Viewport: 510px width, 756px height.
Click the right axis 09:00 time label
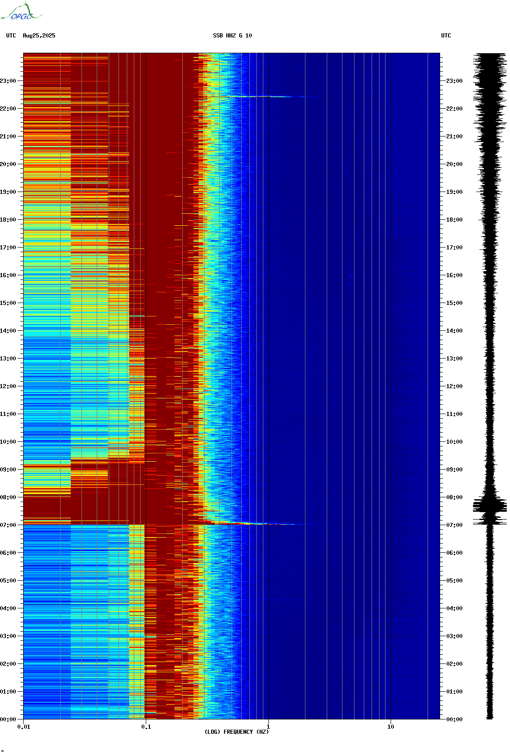[454, 470]
